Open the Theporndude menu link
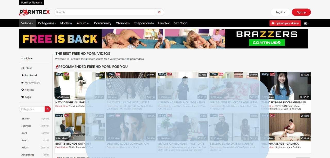This screenshot has width=330, height=158. point(144,23)
